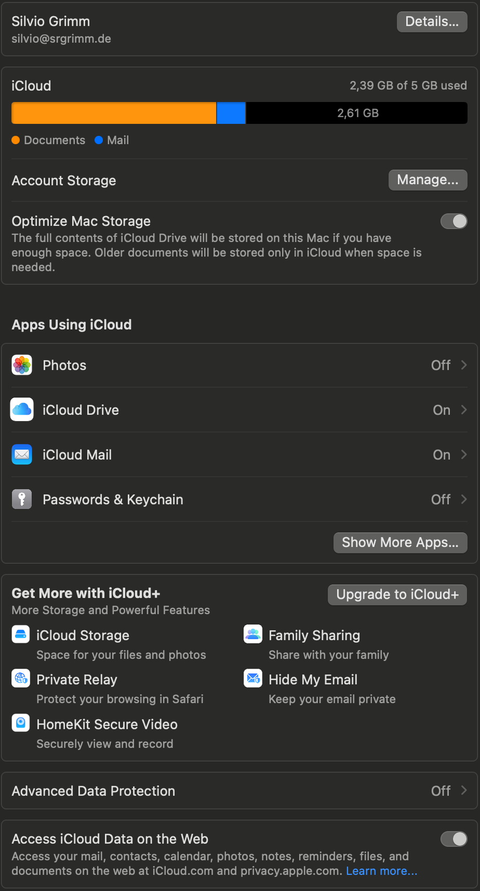Click the Details... button
Viewport: 480px width, 891px height.
point(432,22)
